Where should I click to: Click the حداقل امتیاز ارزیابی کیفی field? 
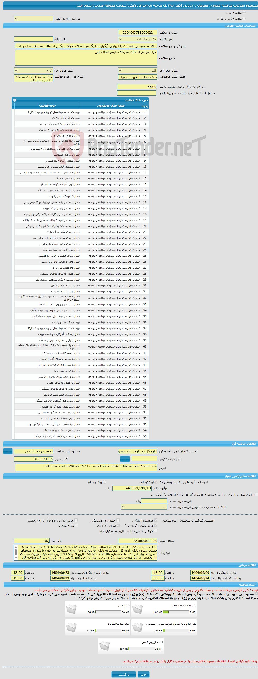click(x=137, y=87)
